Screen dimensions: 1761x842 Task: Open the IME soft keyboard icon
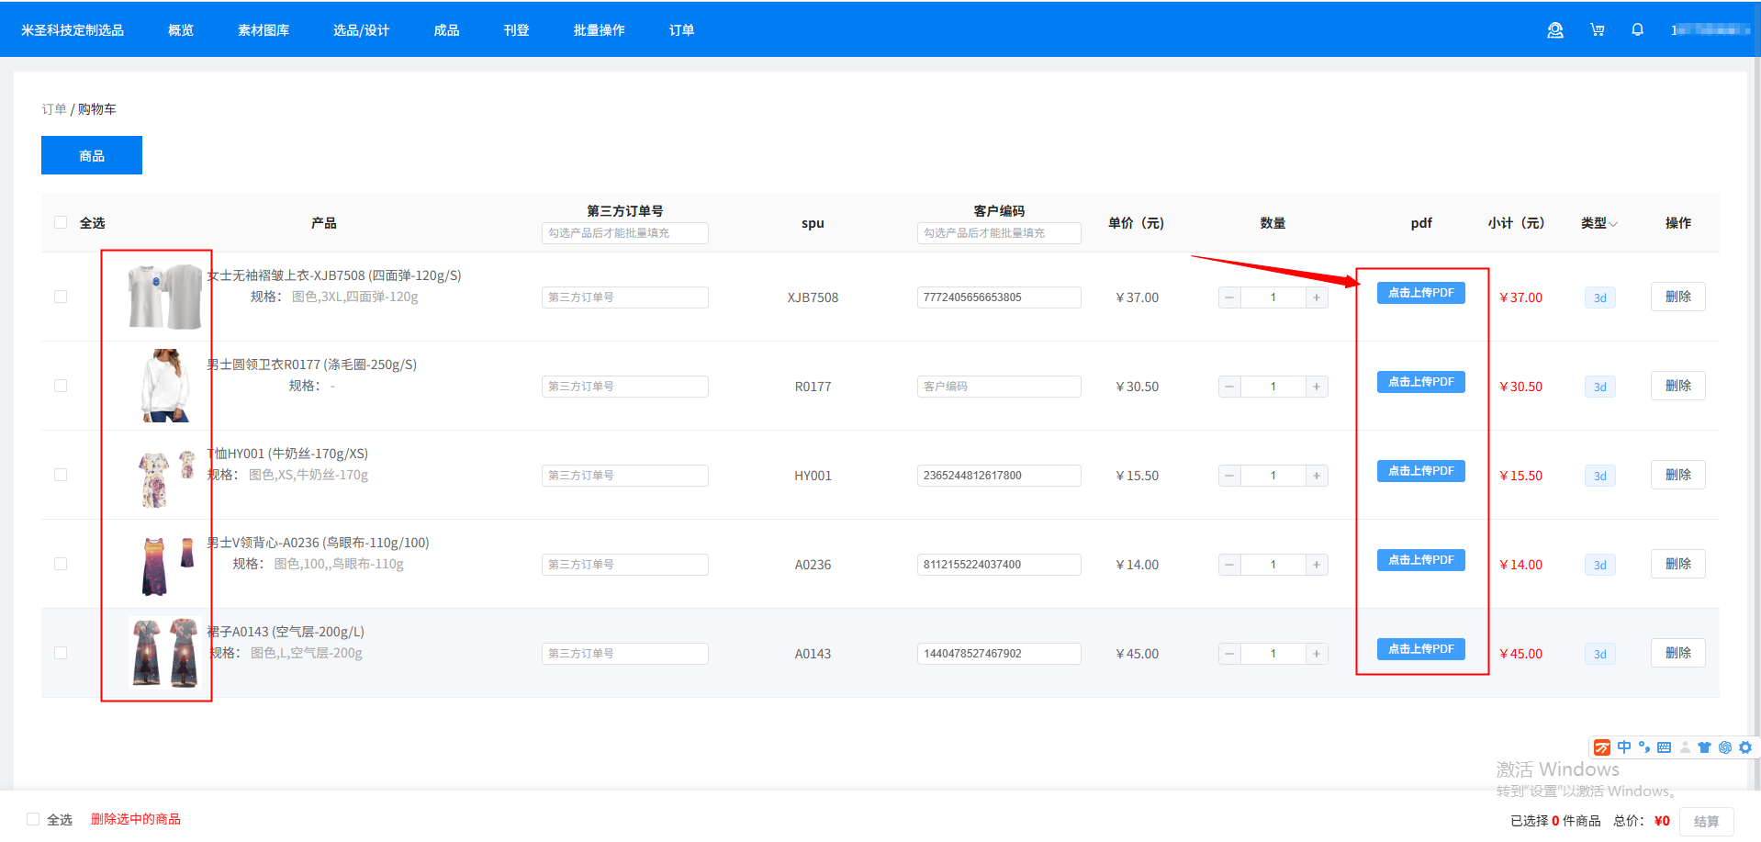click(x=1664, y=747)
